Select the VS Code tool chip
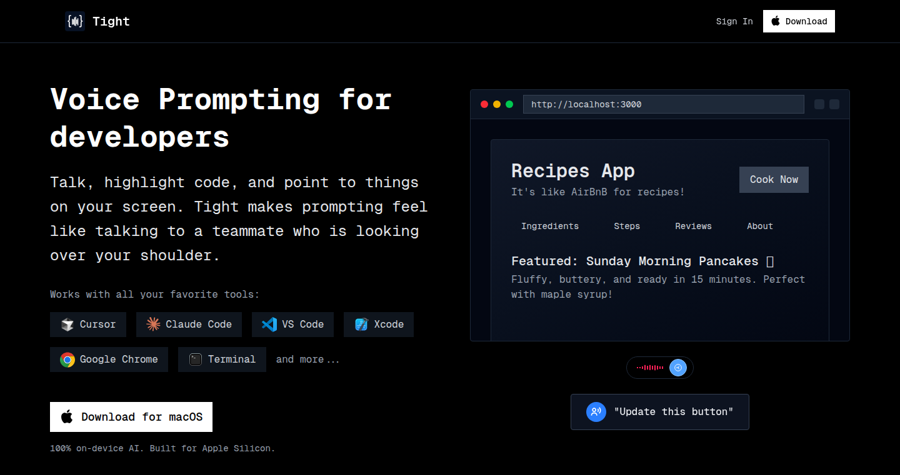 pos(292,325)
